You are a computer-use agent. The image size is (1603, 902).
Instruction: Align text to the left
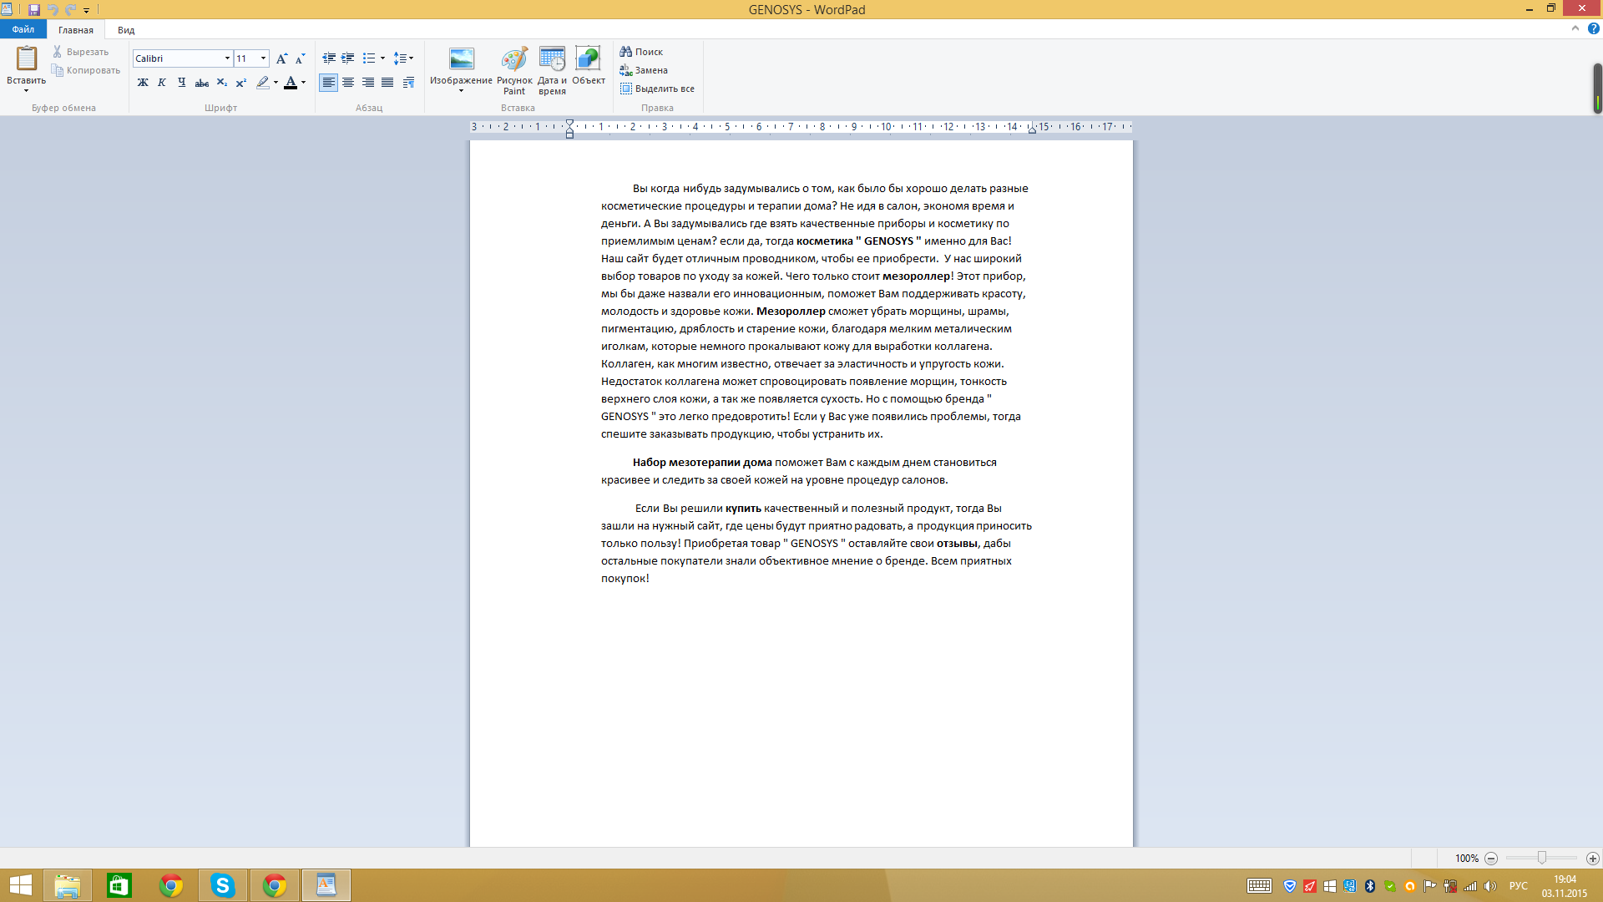click(329, 83)
